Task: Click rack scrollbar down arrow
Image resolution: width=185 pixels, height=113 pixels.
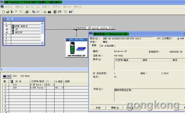Action: (42, 43)
